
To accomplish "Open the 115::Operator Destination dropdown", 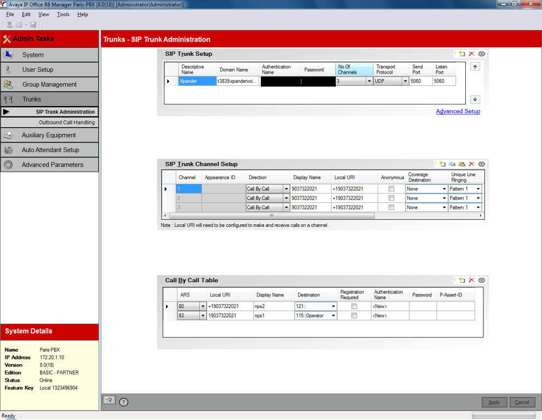I will point(333,316).
